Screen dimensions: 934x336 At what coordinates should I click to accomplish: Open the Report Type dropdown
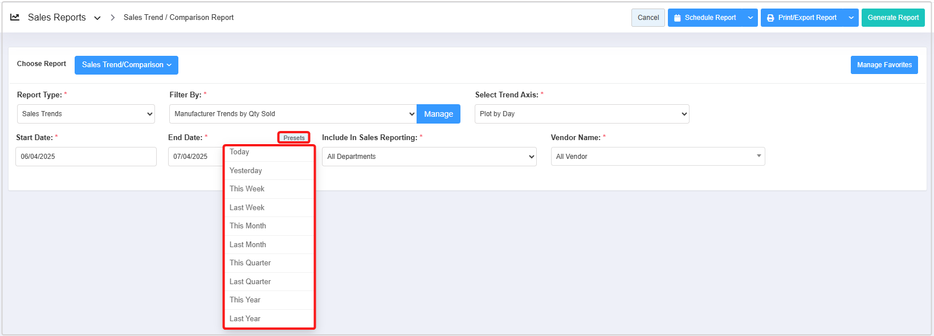point(86,114)
